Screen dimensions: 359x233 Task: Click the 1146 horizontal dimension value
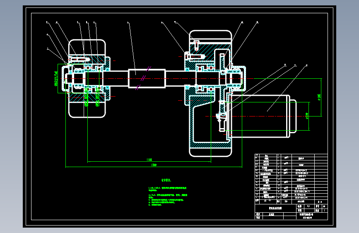click(149, 159)
